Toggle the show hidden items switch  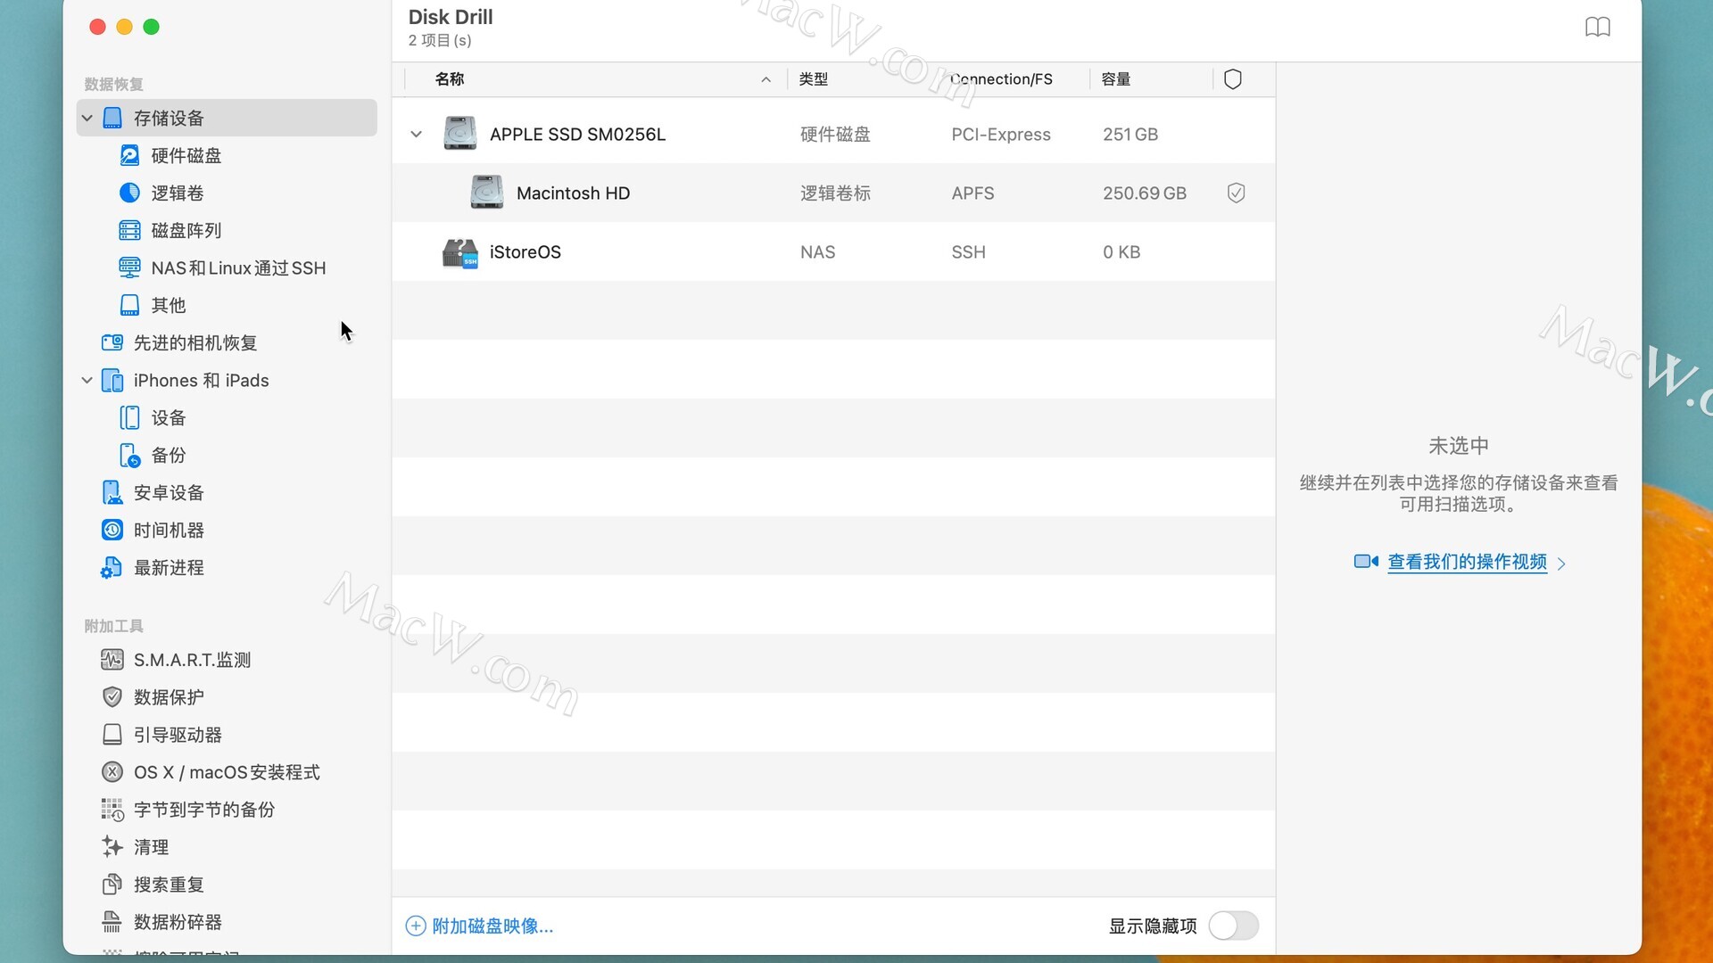coord(1233,926)
